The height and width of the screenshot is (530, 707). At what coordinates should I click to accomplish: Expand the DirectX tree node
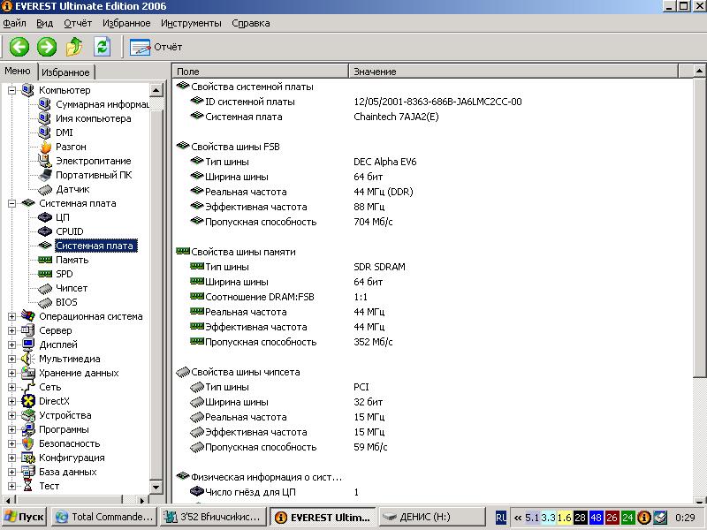11,401
